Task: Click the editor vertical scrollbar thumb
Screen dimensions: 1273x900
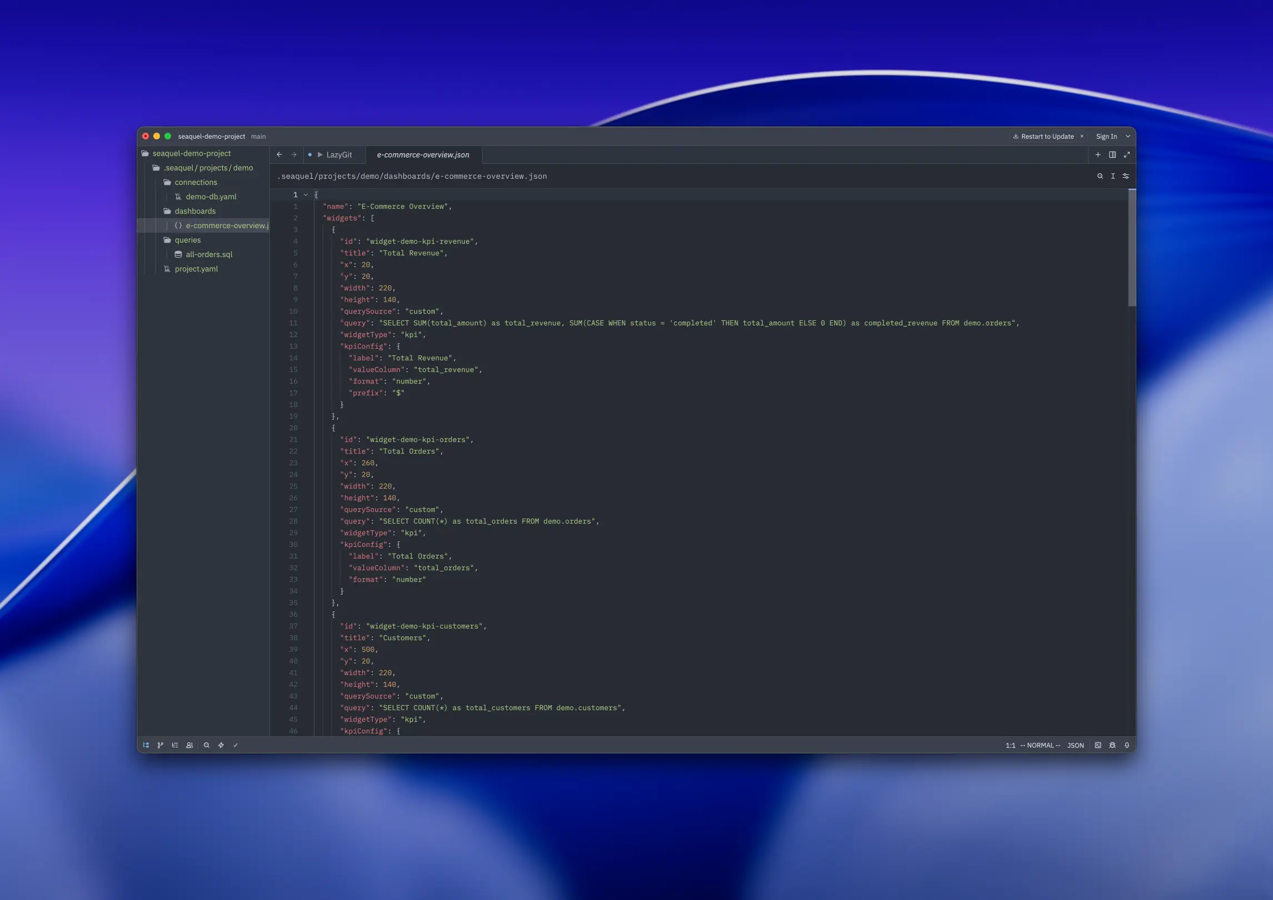Action: point(1131,247)
